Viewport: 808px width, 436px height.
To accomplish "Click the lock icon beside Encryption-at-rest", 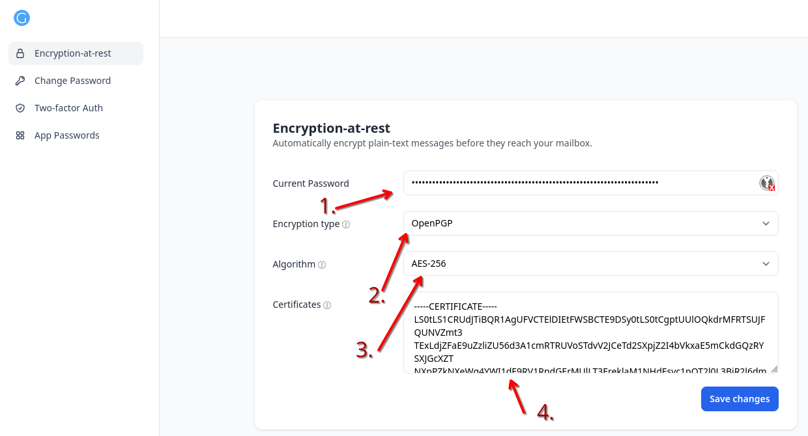I will pyautogui.click(x=20, y=53).
